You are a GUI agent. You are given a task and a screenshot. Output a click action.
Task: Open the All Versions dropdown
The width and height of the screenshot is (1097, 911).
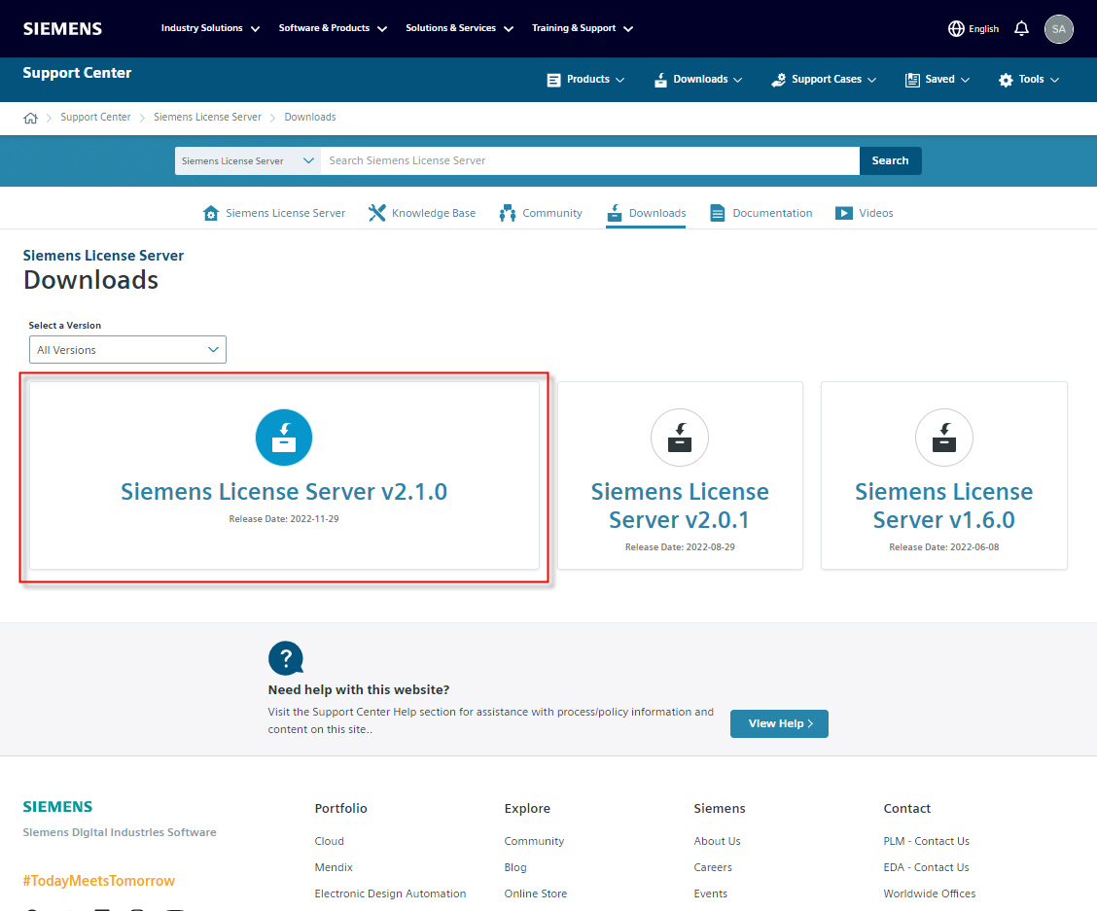[127, 349]
